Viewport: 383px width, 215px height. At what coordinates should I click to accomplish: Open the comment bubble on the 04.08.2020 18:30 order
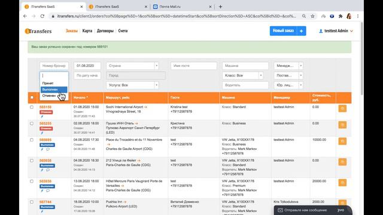coord(48,170)
